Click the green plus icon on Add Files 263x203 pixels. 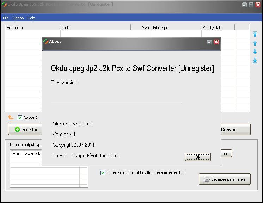17,130
